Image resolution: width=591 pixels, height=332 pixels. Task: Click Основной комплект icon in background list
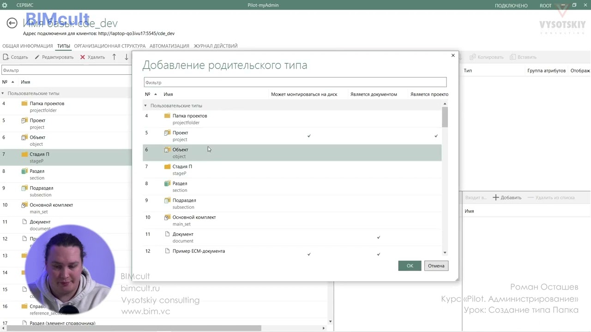24,205
